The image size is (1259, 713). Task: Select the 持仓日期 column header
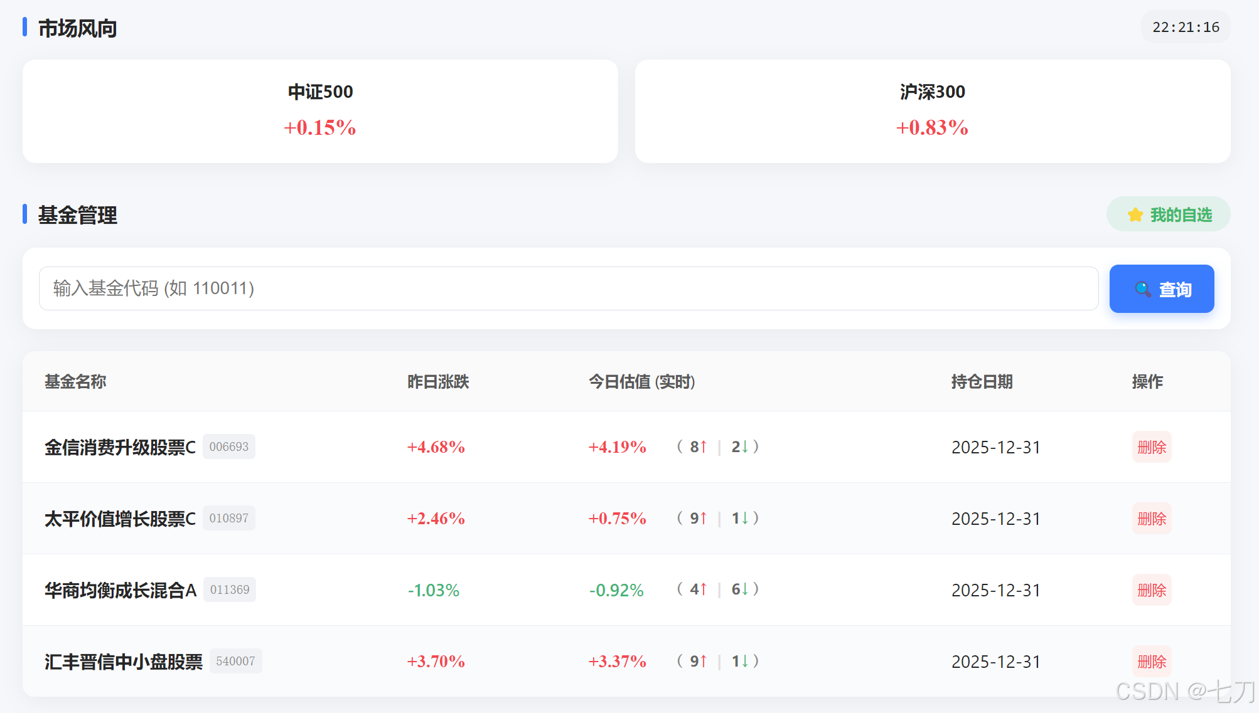click(x=982, y=381)
